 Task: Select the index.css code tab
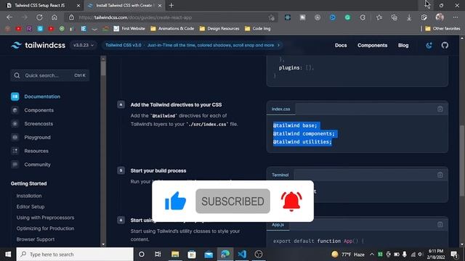tap(281, 109)
